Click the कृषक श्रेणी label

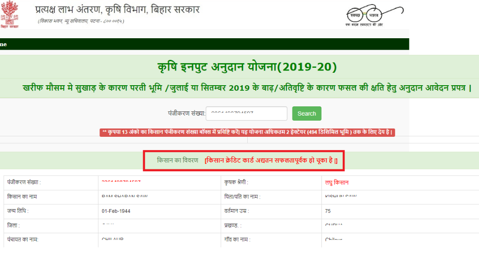pos(236,182)
